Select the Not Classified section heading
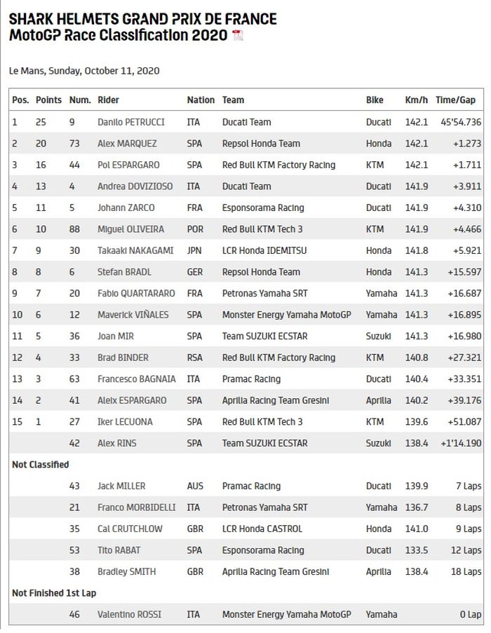The height and width of the screenshot is (633, 491). (x=40, y=465)
